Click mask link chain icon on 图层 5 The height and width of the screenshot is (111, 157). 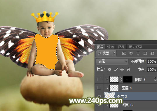click(x=121, y=79)
